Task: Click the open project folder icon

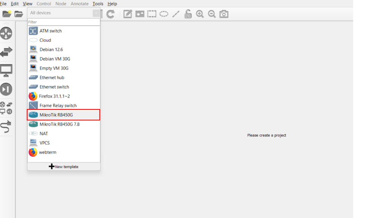Action: tap(19, 14)
